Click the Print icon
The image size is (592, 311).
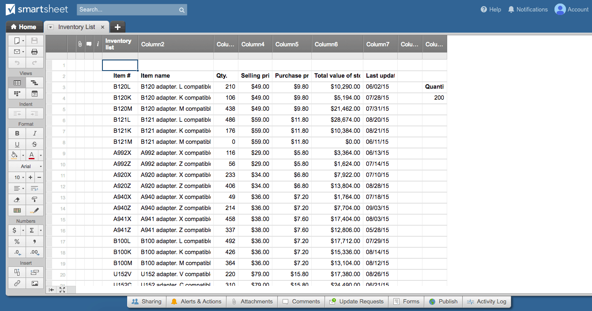click(x=34, y=52)
